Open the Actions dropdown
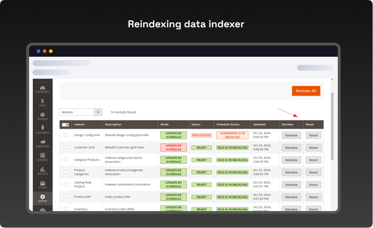 [80, 112]
